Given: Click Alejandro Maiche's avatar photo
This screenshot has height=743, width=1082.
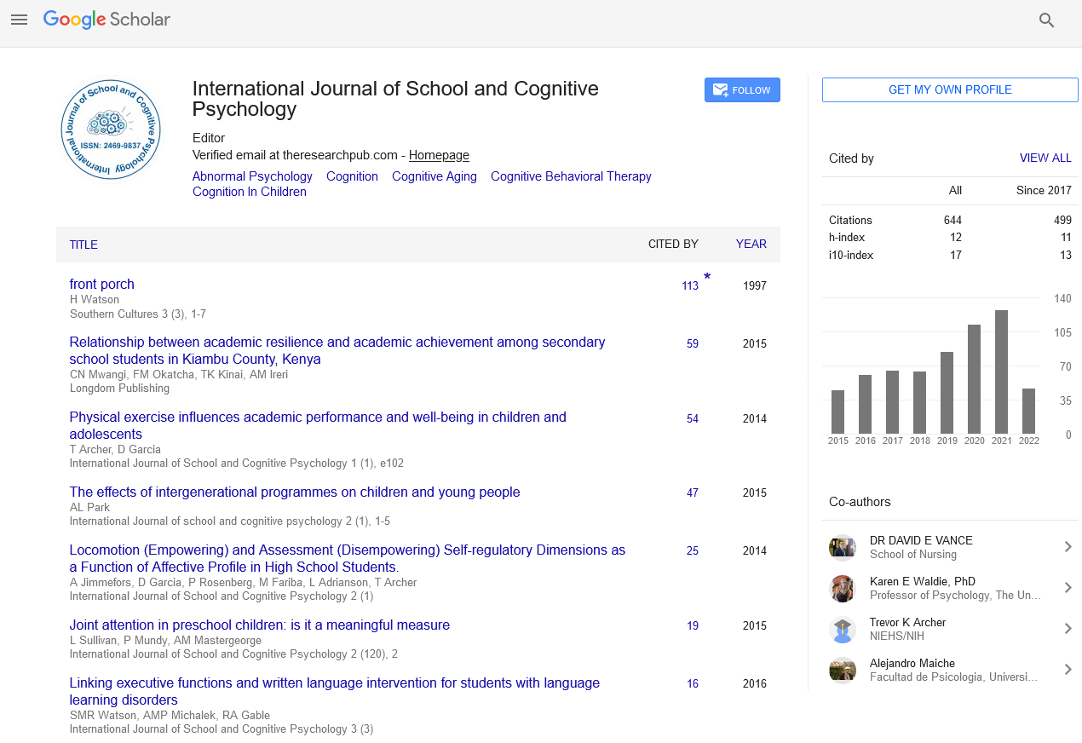Looking at the screenshot, I should click(x=842, y=670).
